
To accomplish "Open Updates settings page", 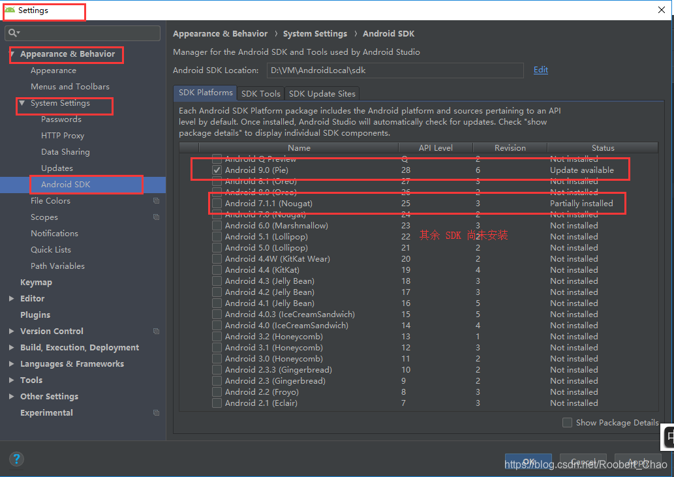I will 57,168.
